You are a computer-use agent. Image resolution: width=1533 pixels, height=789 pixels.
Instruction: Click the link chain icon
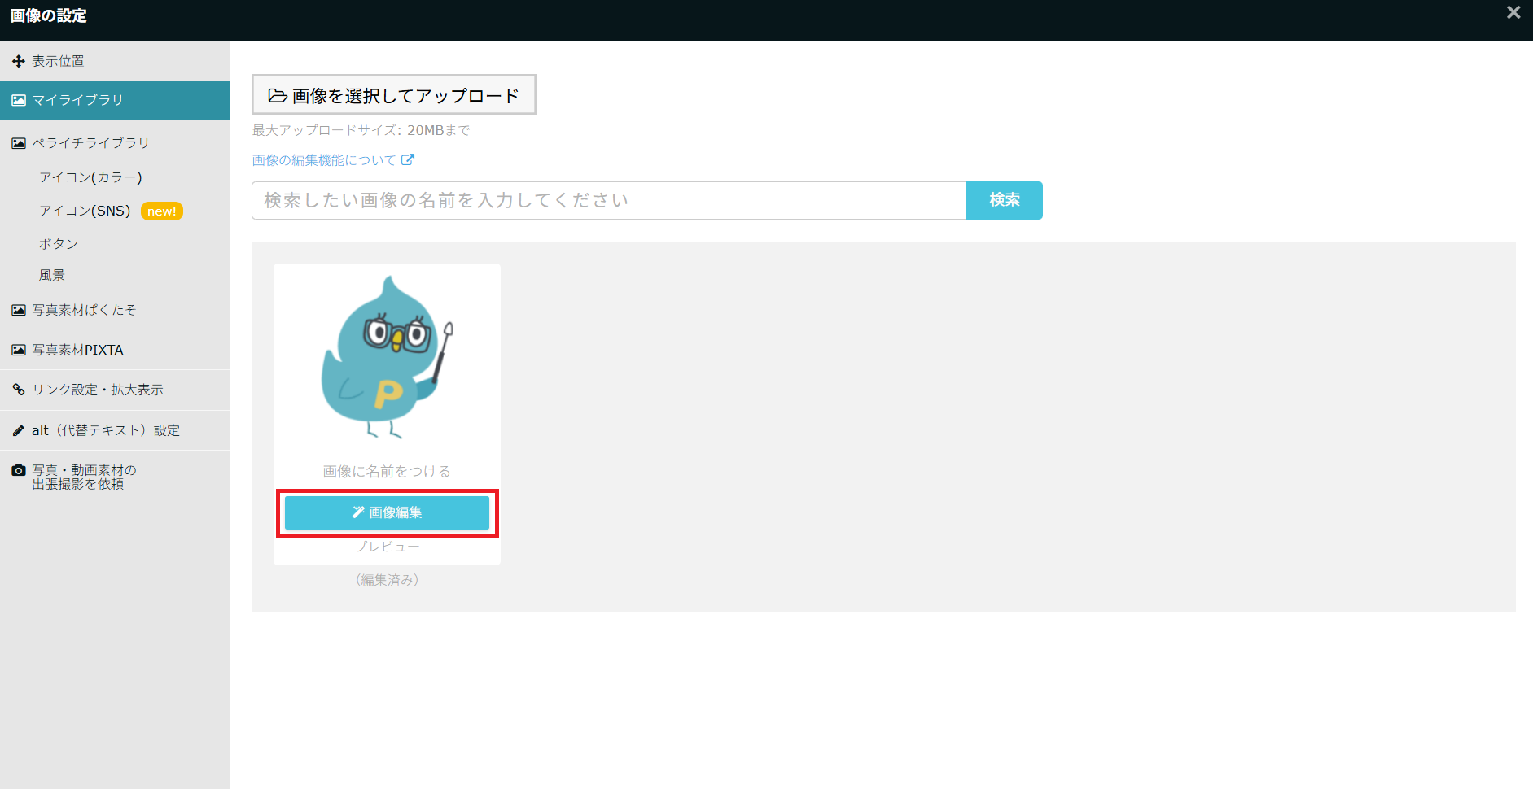pos(18,390)
